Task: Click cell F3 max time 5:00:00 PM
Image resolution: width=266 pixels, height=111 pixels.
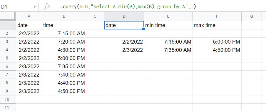Action: (x=217, y=42)
